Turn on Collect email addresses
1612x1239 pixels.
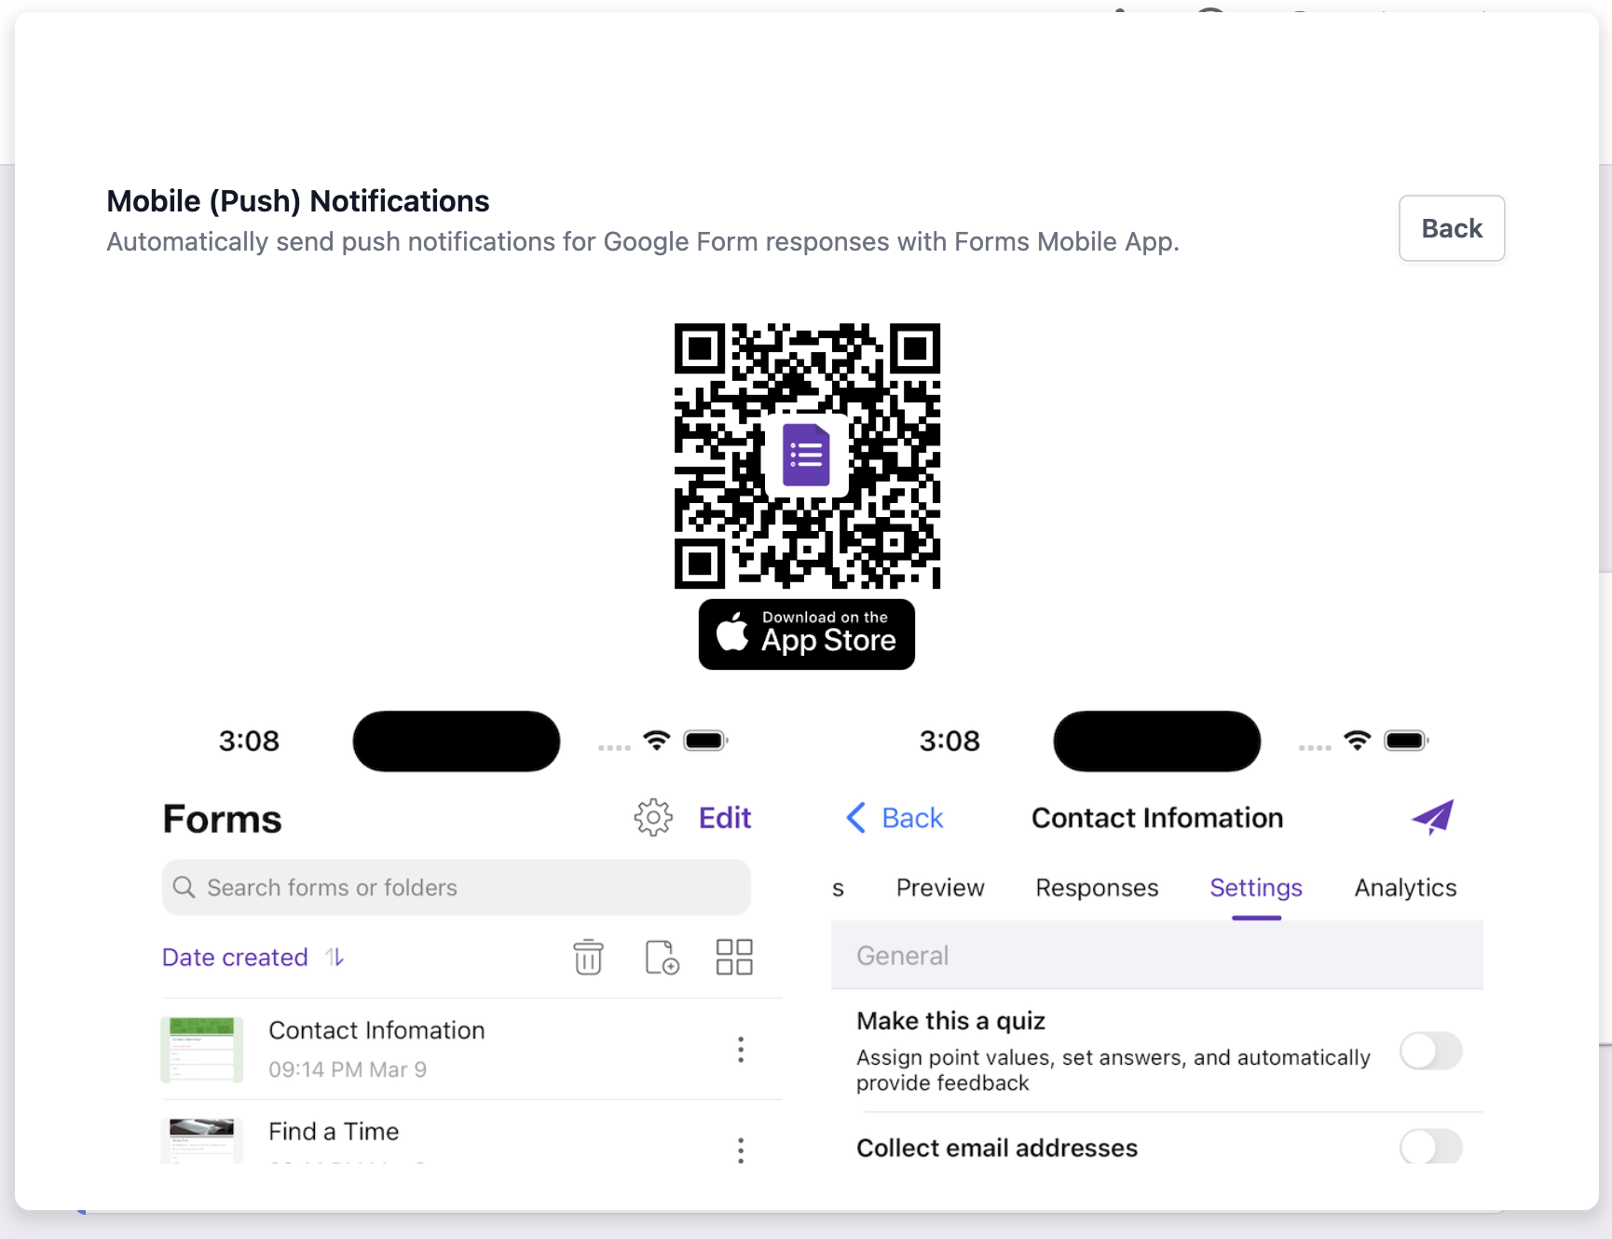click(x=1431, y=1148)
